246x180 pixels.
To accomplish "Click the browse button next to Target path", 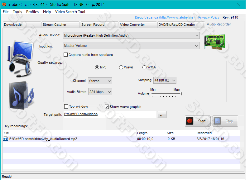I will [x=162, y=114].
